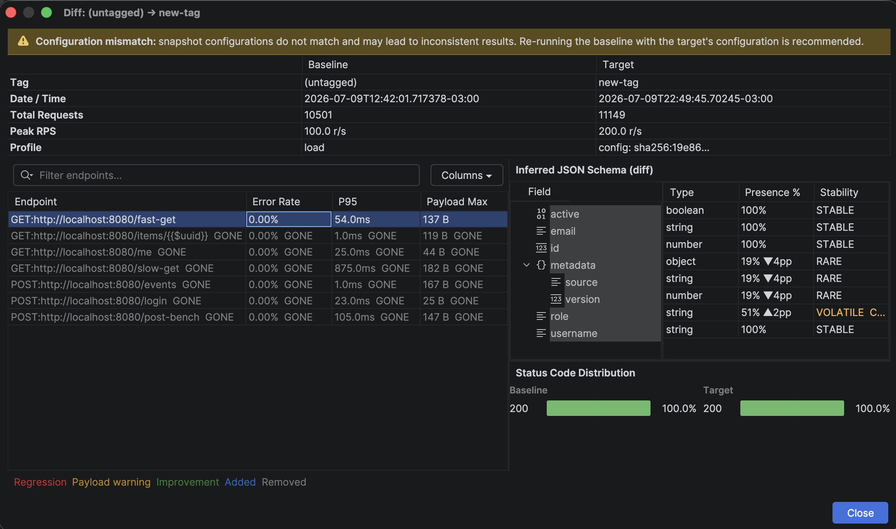Click the string type icon beside role

541,316
